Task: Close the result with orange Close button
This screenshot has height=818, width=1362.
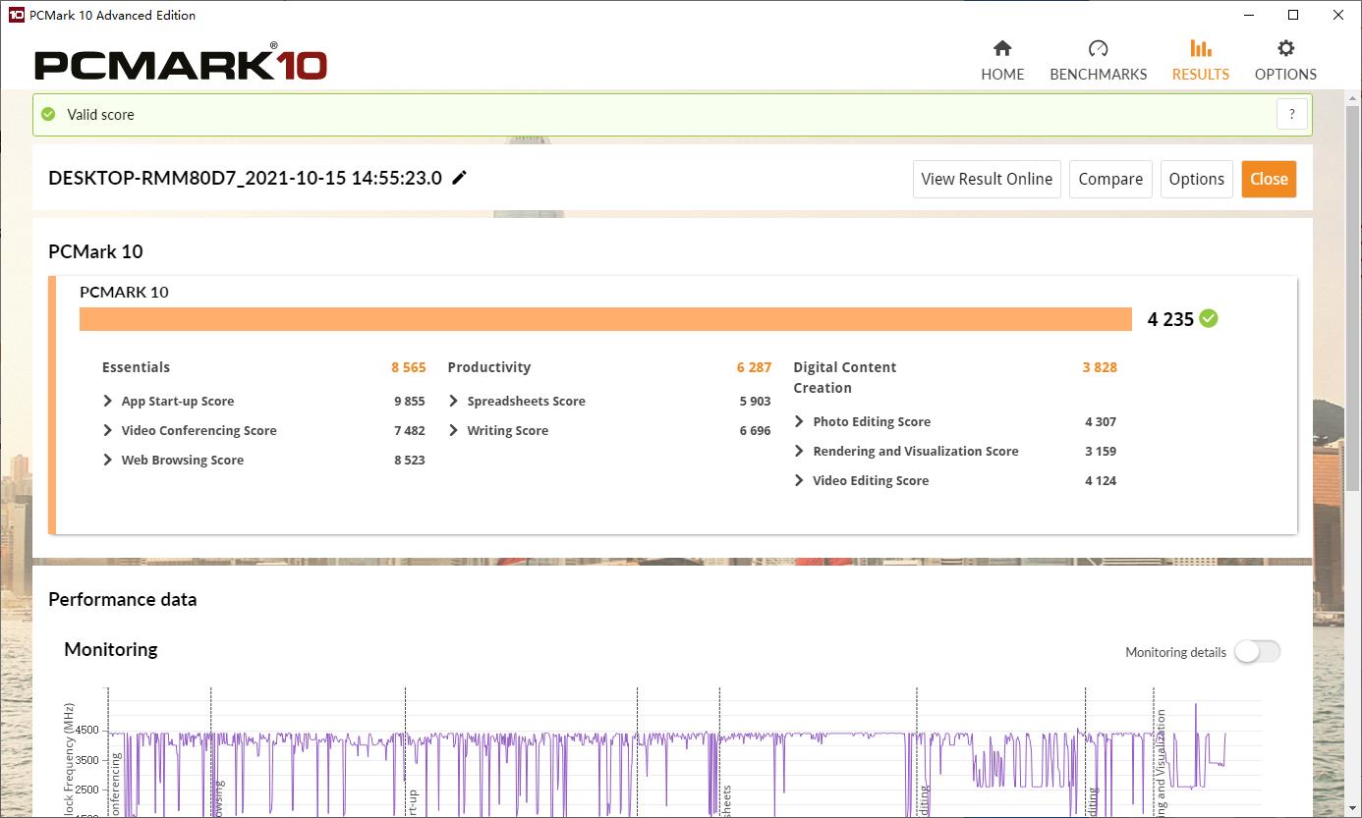Action: click(1269, 179)
